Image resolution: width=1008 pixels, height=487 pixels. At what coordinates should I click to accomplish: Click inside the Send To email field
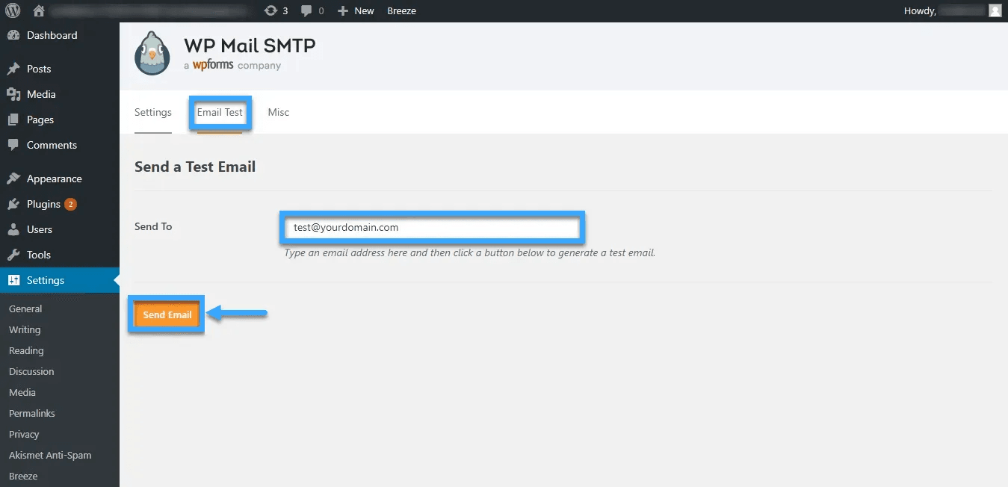tap(432, 227)
